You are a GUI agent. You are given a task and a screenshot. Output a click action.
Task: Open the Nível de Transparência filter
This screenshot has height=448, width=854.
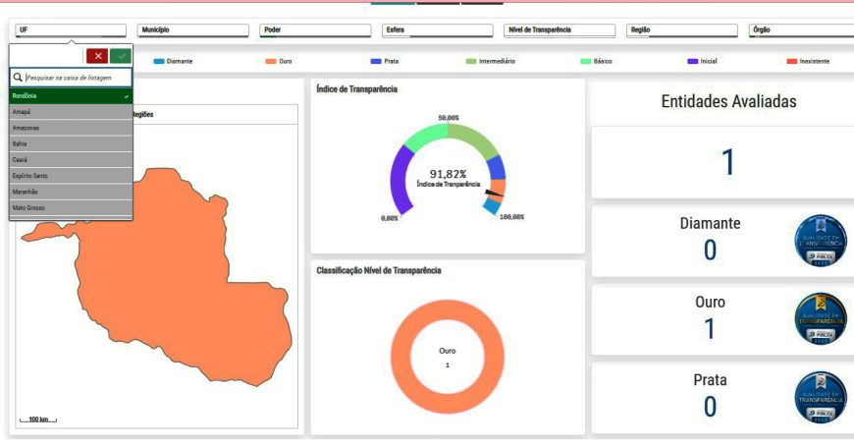coord(560,30)
